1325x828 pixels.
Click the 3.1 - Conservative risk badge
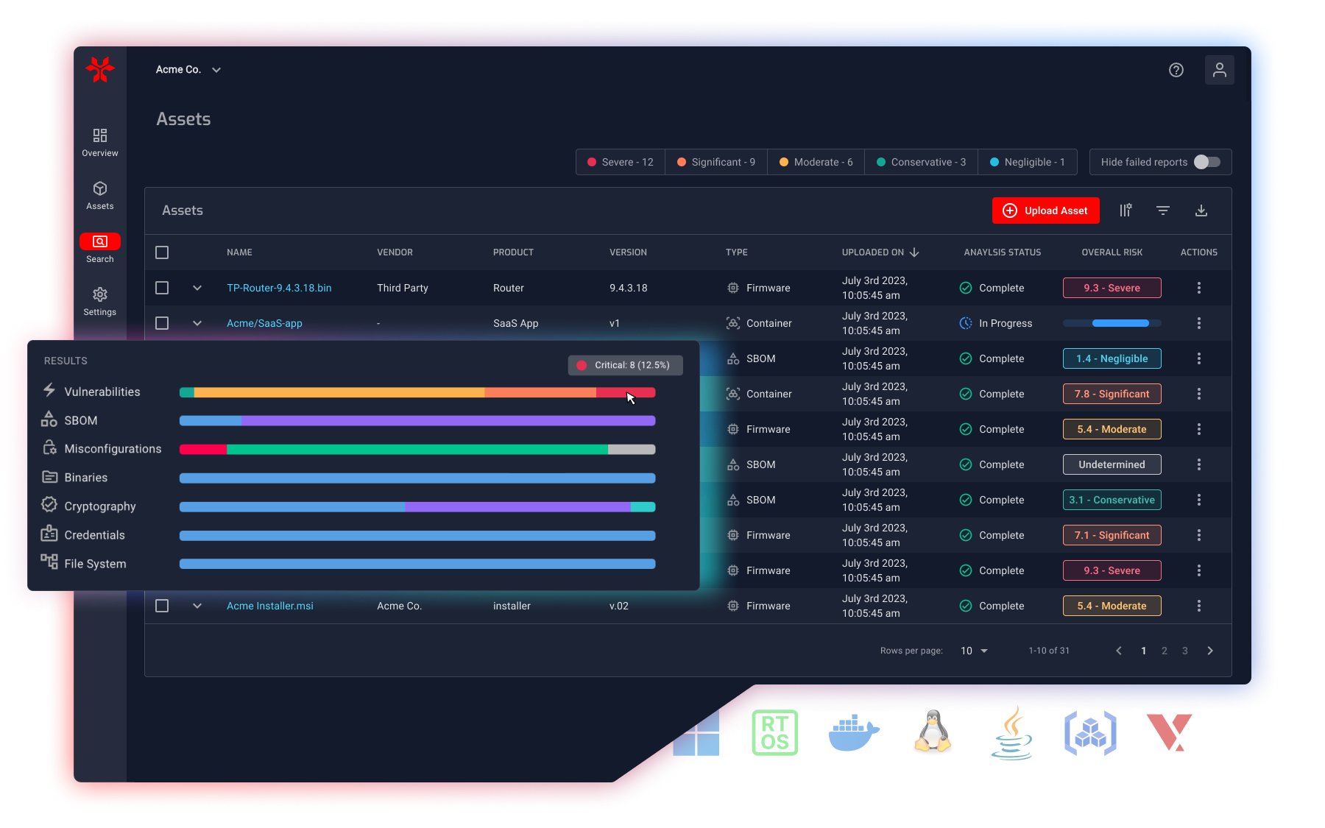click(1112, 500)
